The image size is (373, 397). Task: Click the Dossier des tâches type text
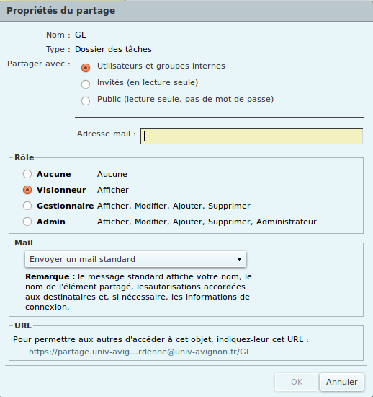click(113, 49)
